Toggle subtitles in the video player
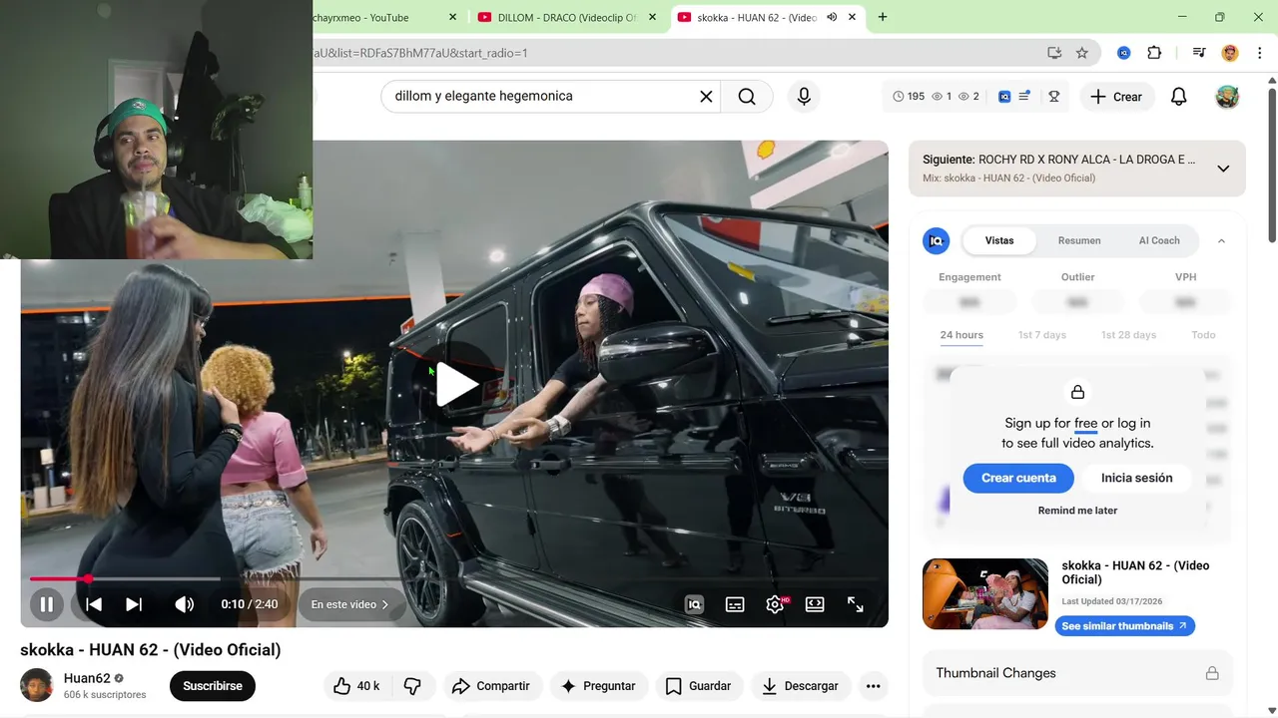The height and width of the screenshot is (718, 1278). click(x=735, y=604)
